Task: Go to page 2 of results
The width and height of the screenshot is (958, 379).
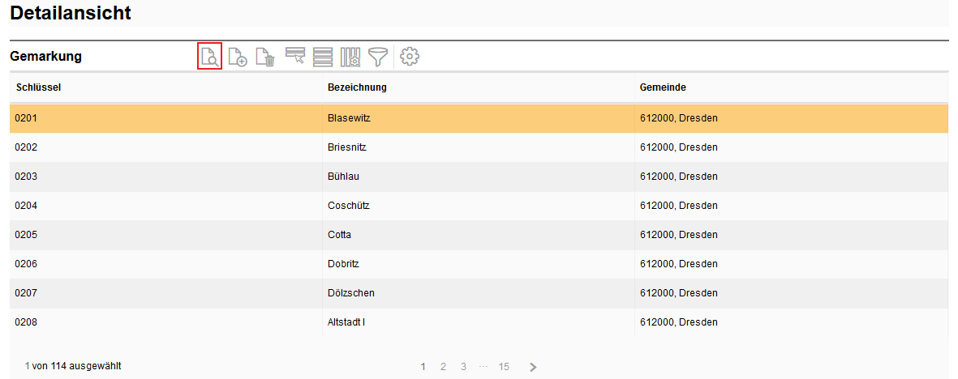Action: coord(443,367)
